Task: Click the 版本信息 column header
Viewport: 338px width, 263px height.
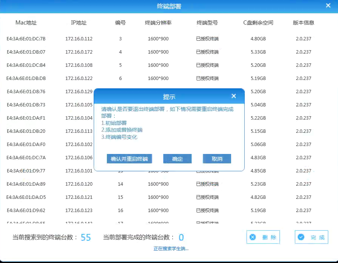Action: tap(304, 23)
